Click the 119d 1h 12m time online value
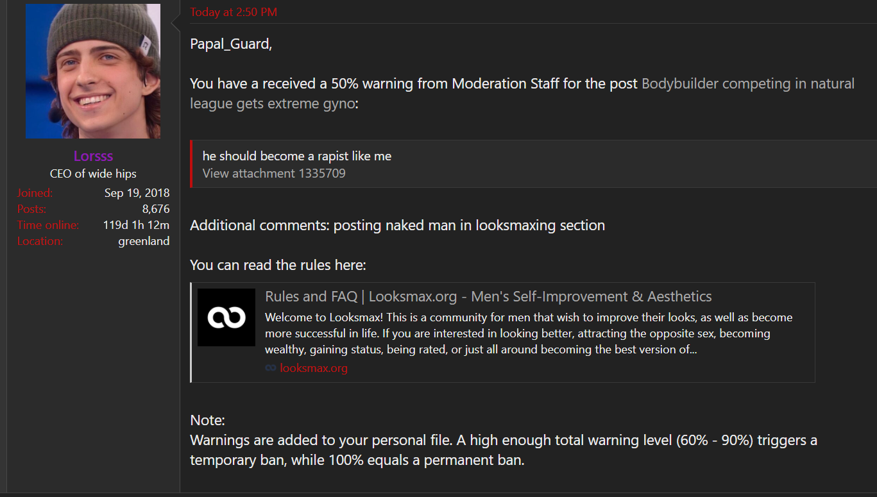877x497 pixels. pos(136,225)
